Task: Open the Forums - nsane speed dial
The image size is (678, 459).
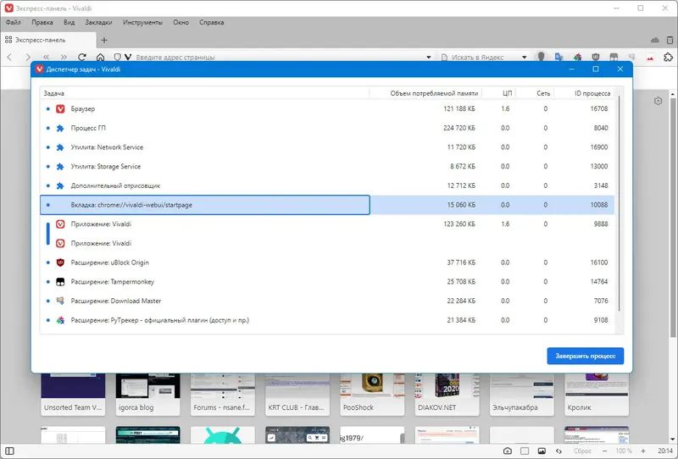Action: point(223,395)
